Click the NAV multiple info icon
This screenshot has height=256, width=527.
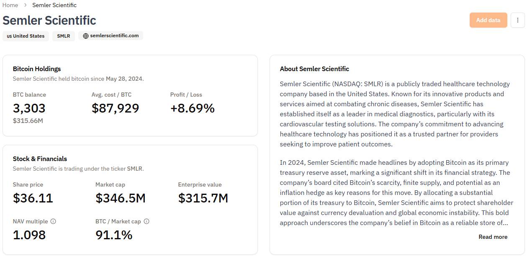click(53, 221)
